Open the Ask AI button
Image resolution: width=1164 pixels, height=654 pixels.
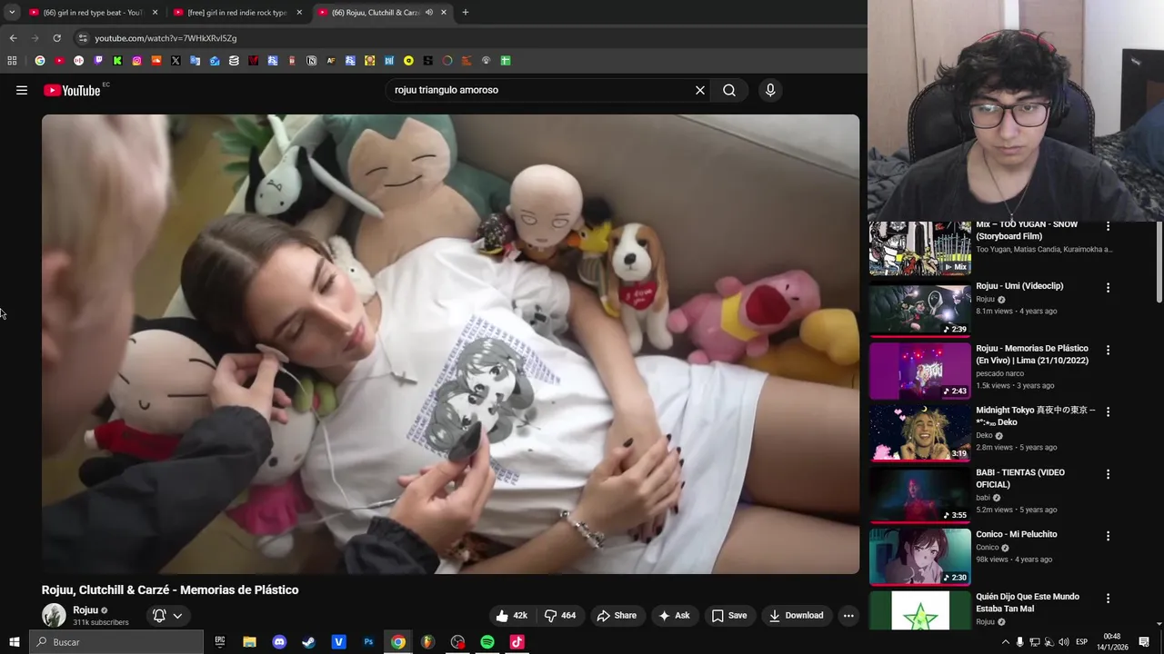tap(674, 615)
